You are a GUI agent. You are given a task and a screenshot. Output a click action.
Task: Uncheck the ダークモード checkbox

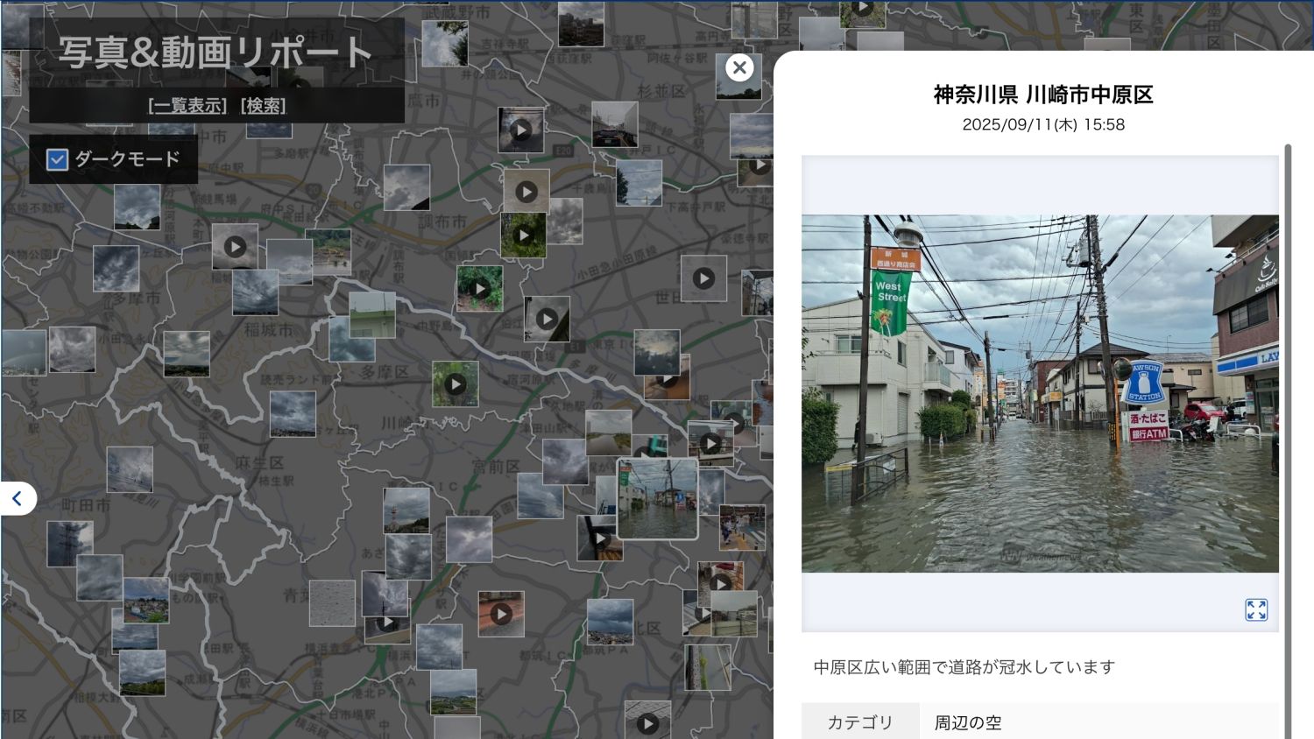58,159
